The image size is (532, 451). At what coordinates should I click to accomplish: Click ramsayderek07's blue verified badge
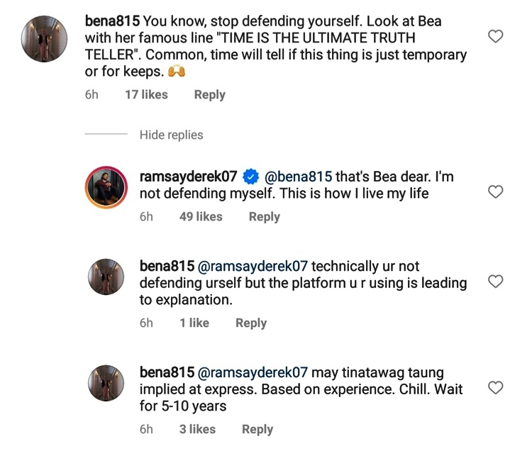pos(250,176)
